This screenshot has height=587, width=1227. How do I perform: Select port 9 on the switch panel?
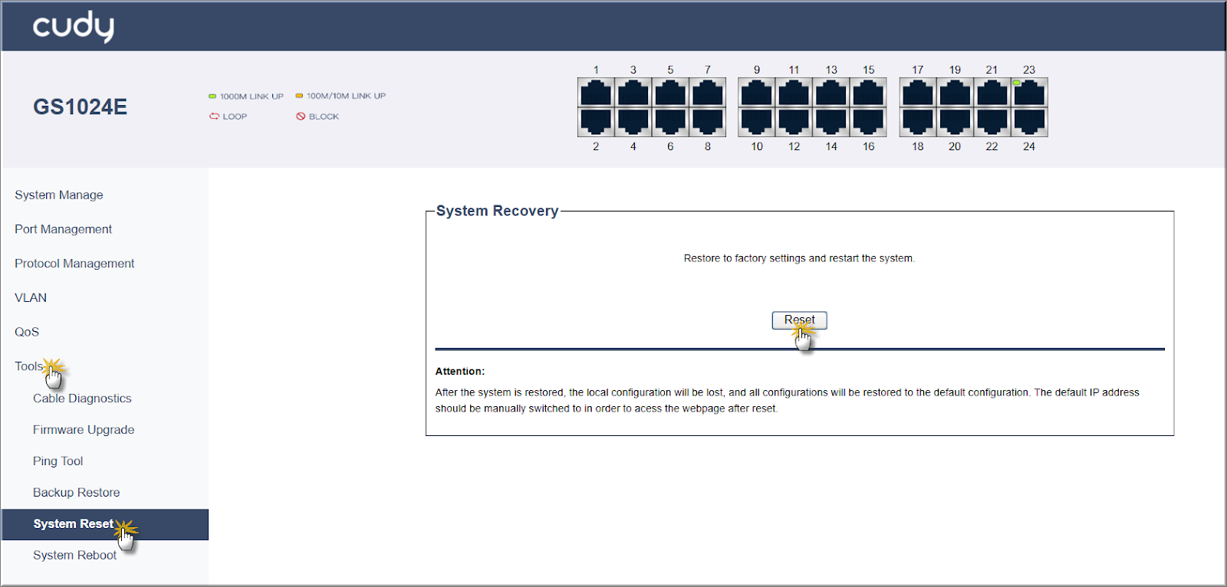(x=757, y=93)
